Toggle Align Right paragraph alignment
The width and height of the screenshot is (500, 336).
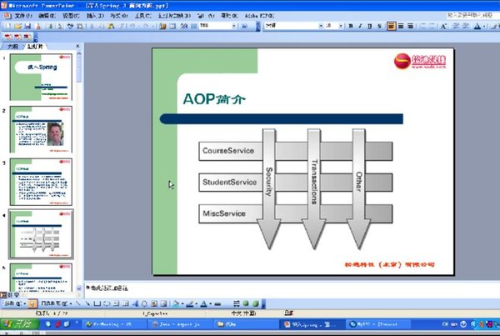pos(410,26)
